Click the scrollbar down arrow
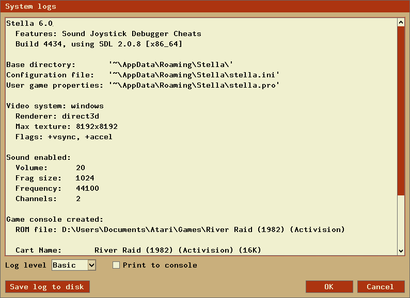 click(x=401, y=251)
